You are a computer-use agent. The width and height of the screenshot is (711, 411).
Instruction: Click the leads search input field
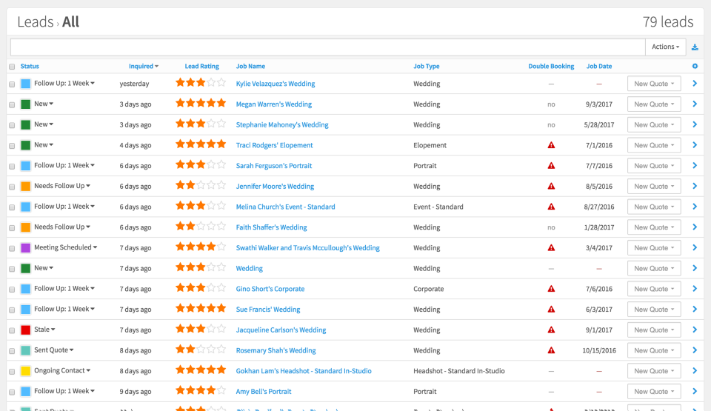pyautogui.click(x=327, y=47)
